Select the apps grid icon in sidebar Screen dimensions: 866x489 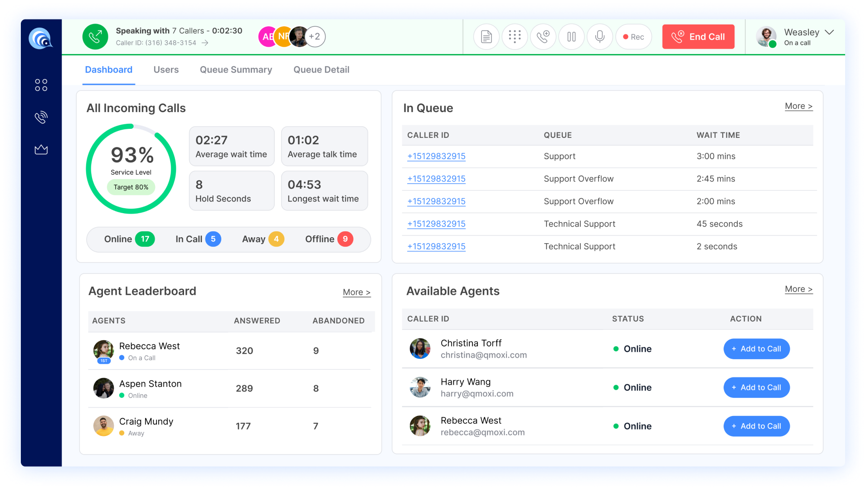click(x=41, y=84)
